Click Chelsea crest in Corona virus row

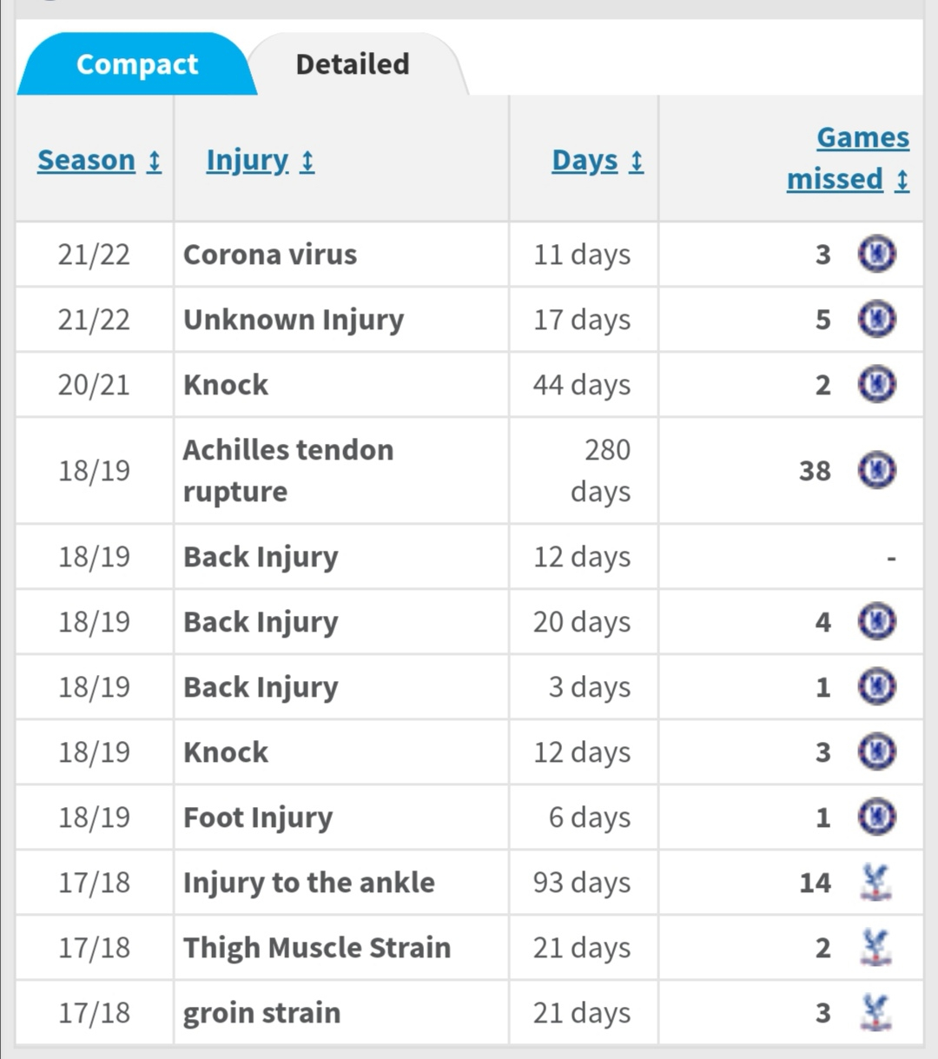pos(877,255)
